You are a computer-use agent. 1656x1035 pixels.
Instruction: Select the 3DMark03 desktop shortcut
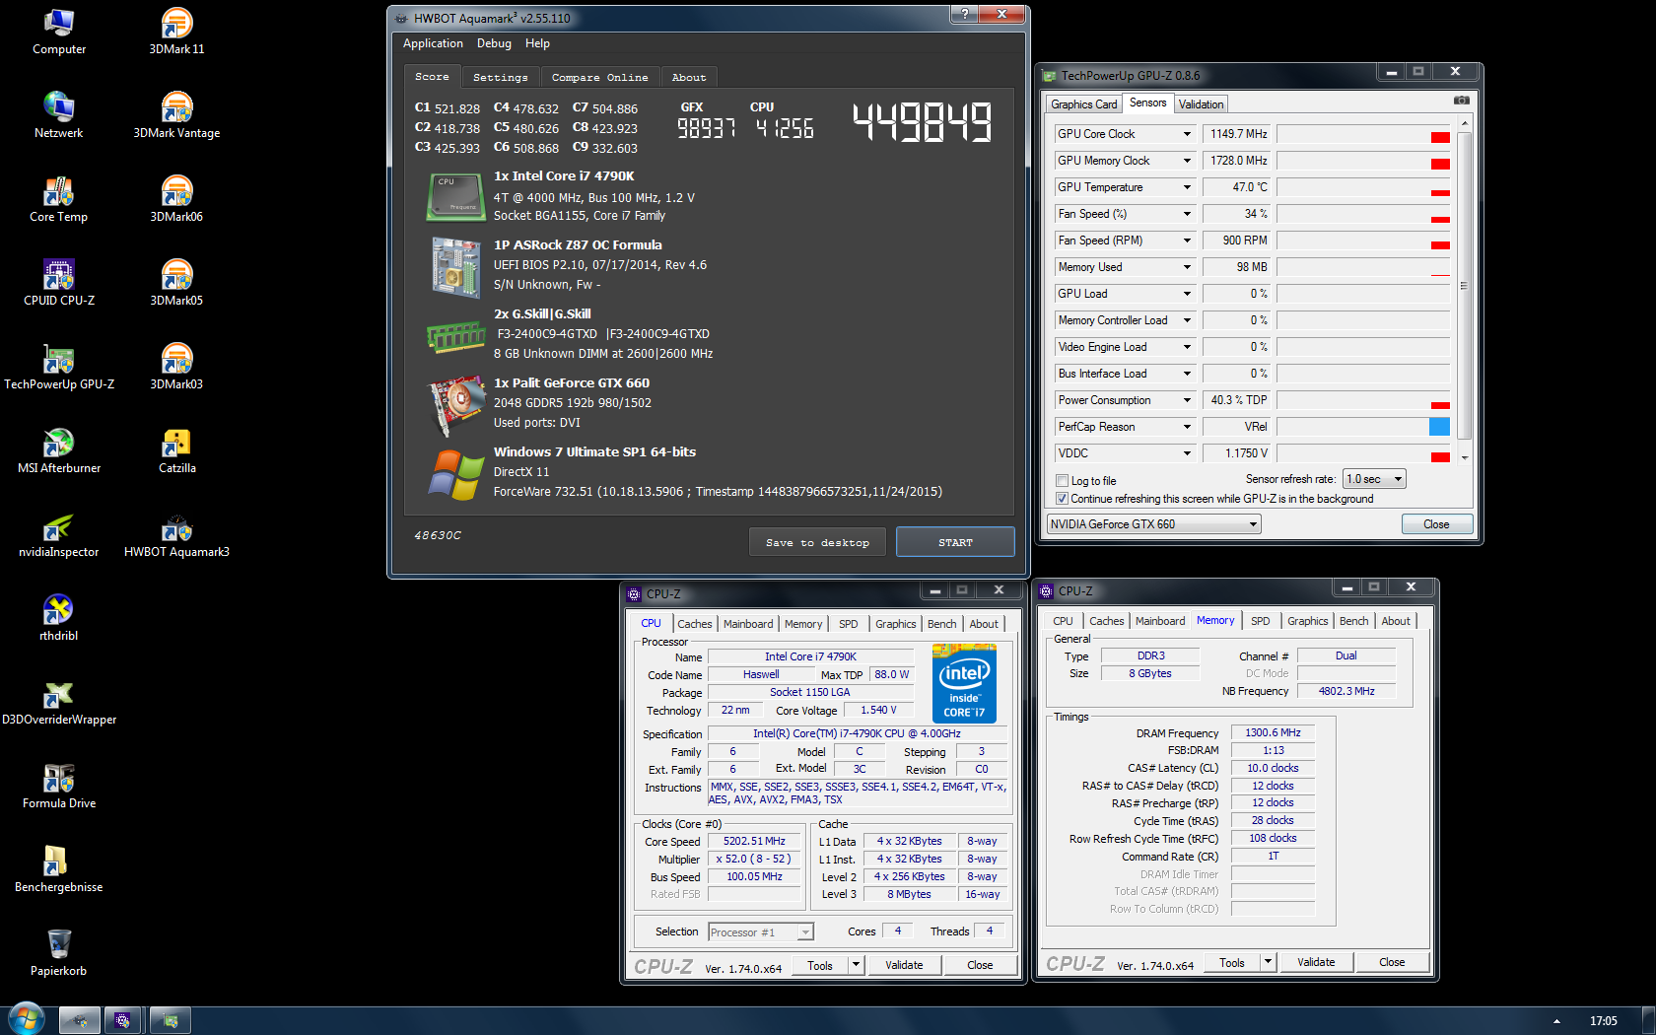point(176,367)
